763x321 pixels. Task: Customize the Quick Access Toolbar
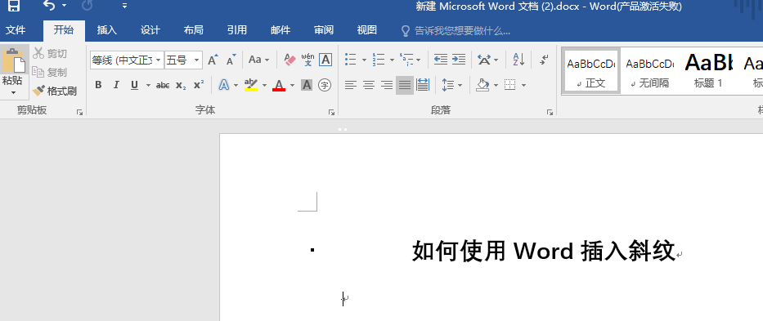point(124,6)
